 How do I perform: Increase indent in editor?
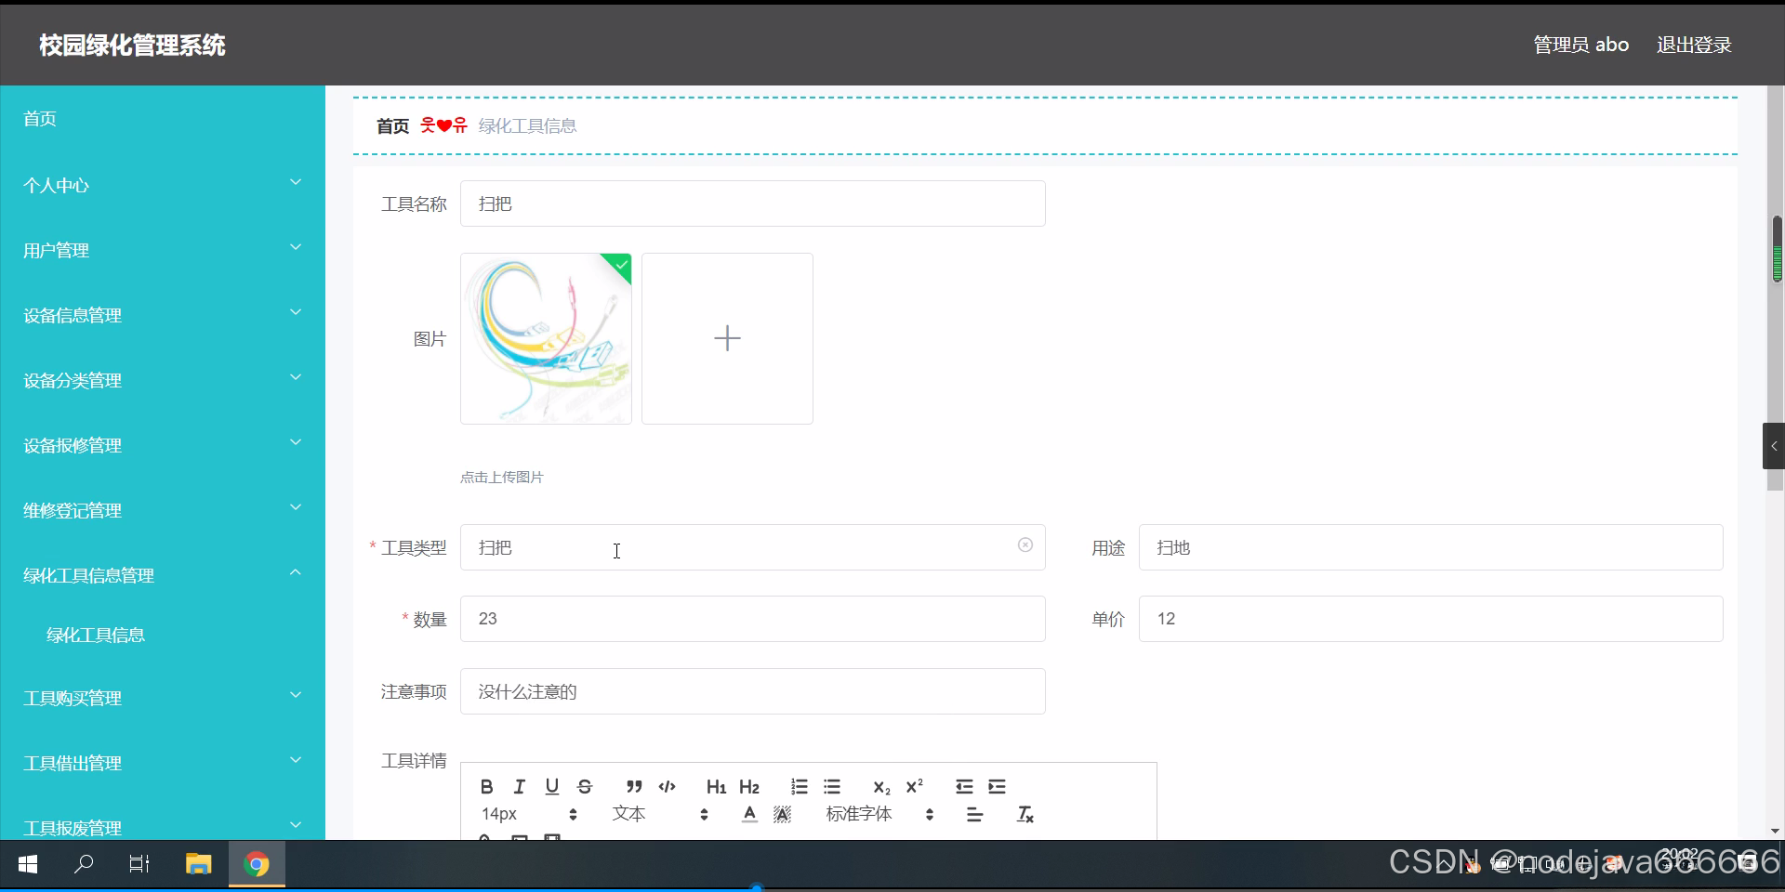[x=997, y=787]
